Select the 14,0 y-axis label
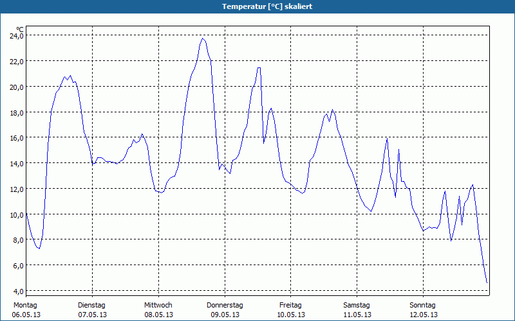This screenshot has height=321, width=515. [x=17, y=164]
